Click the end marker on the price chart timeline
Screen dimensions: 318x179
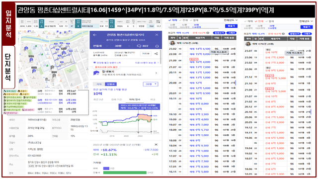tap(151, 132)
